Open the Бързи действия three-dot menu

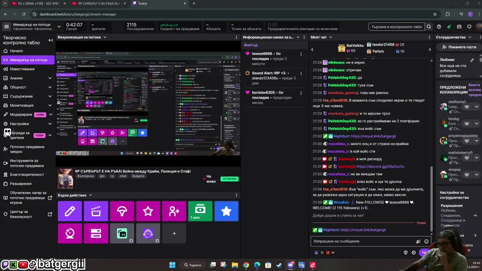236,195
